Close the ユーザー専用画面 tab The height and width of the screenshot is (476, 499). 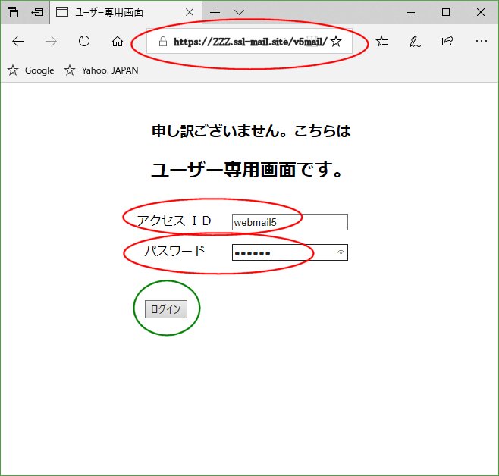pyautogui.click(x=190, y=12)
